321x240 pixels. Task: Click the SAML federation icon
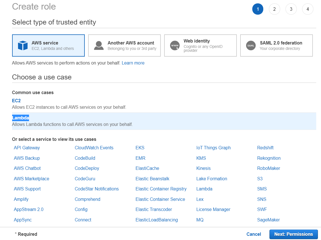point(251,45)
